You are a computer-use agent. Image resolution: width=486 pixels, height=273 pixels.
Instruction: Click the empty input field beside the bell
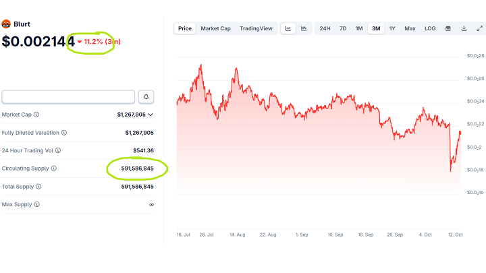tap(68, 96)
